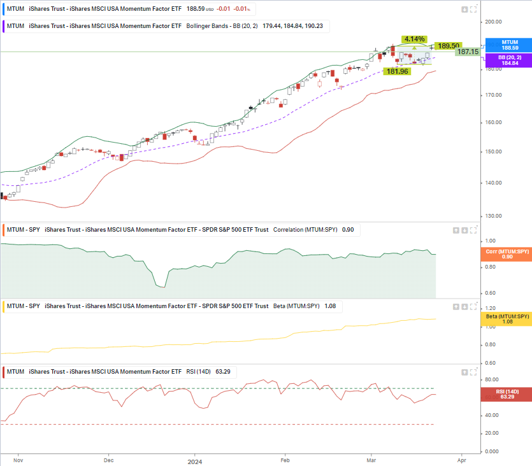
Task: Select the 181.96 price annotation
Action: point(398,71)
